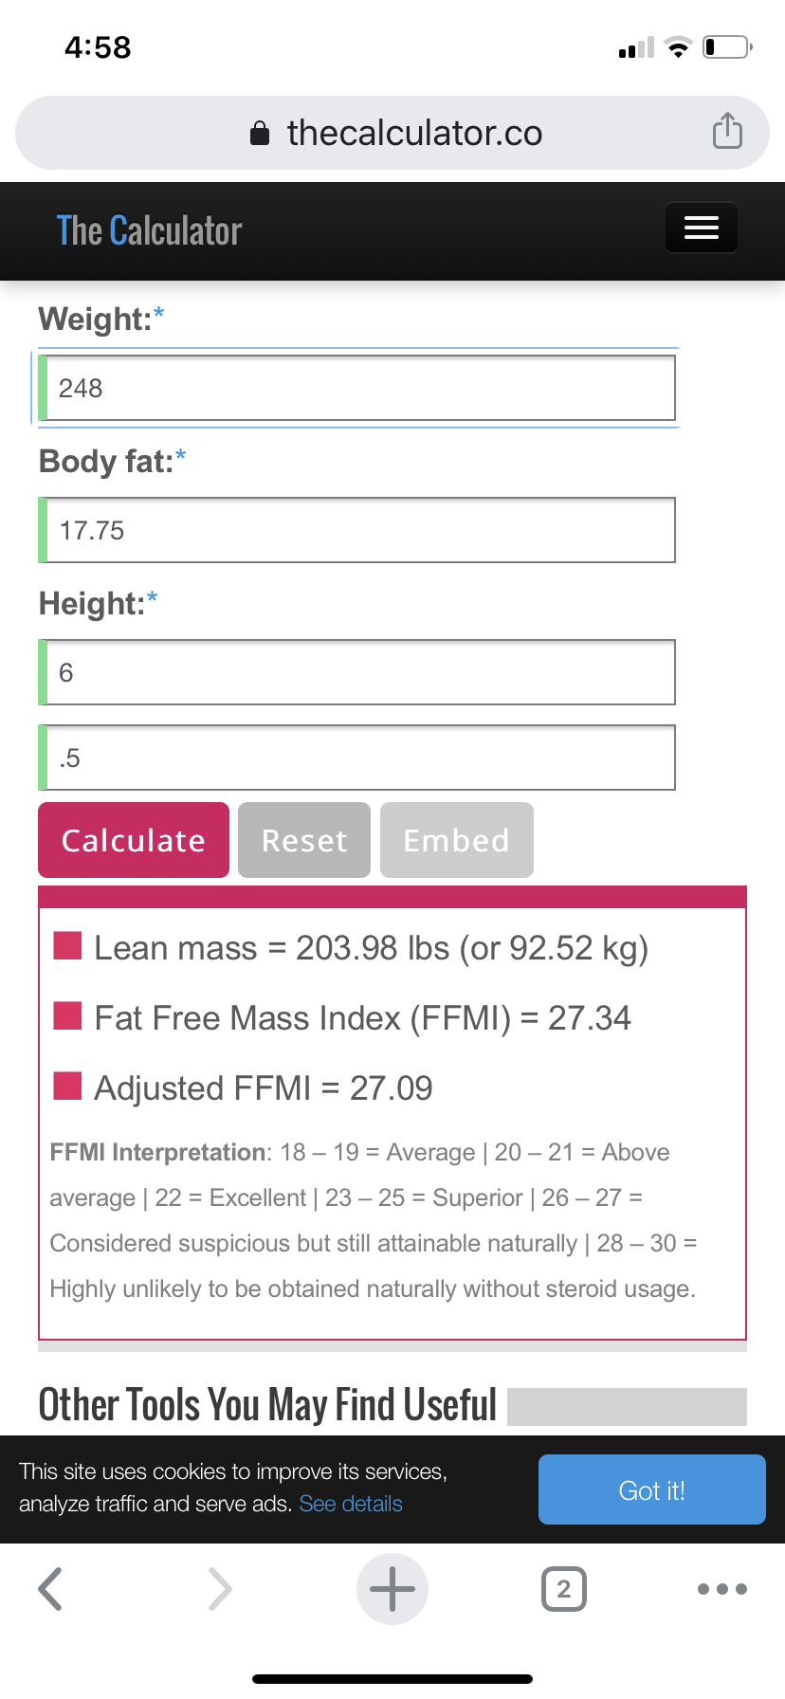Image resolution: width=785 pixels, height=1699 pixels.
Task: Open the three-dot browser menu
Action: [721, 1589]
